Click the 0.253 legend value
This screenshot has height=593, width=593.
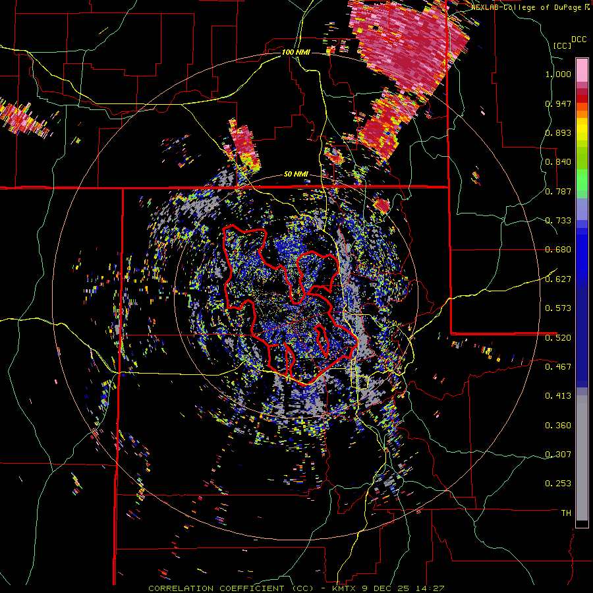click(558, 484)
